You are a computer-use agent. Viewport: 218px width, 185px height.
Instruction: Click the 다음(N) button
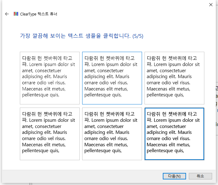pyautogui.click(x=174, y=176)
